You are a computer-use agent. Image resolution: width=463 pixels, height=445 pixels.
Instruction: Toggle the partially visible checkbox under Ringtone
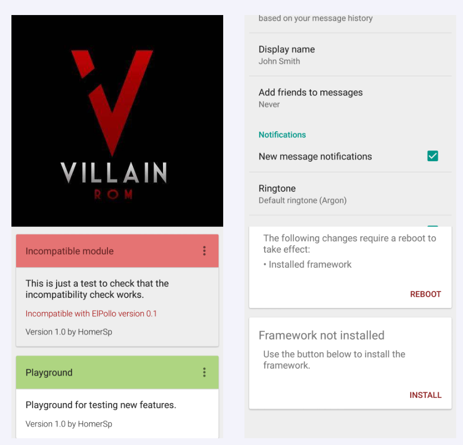click(x=432, y=226)
